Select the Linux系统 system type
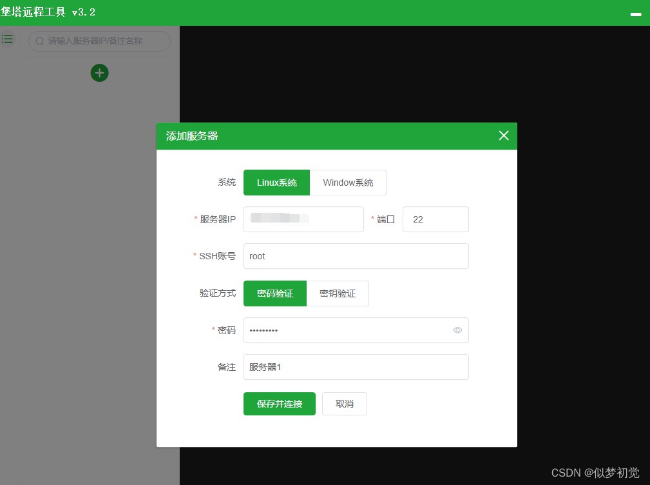Screen dimensions: 650x485 click(276, 183)
